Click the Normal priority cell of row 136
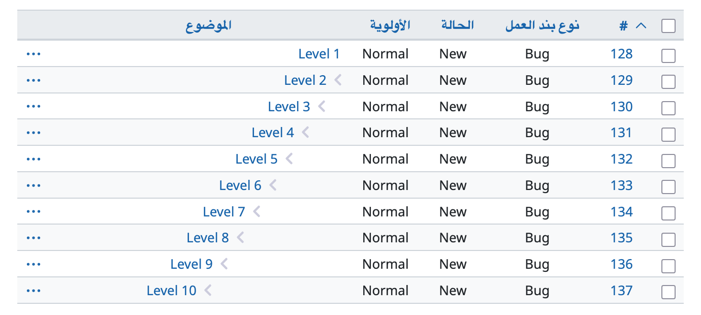The height and width of the screenshot is (315, 701). pos(385,264)
